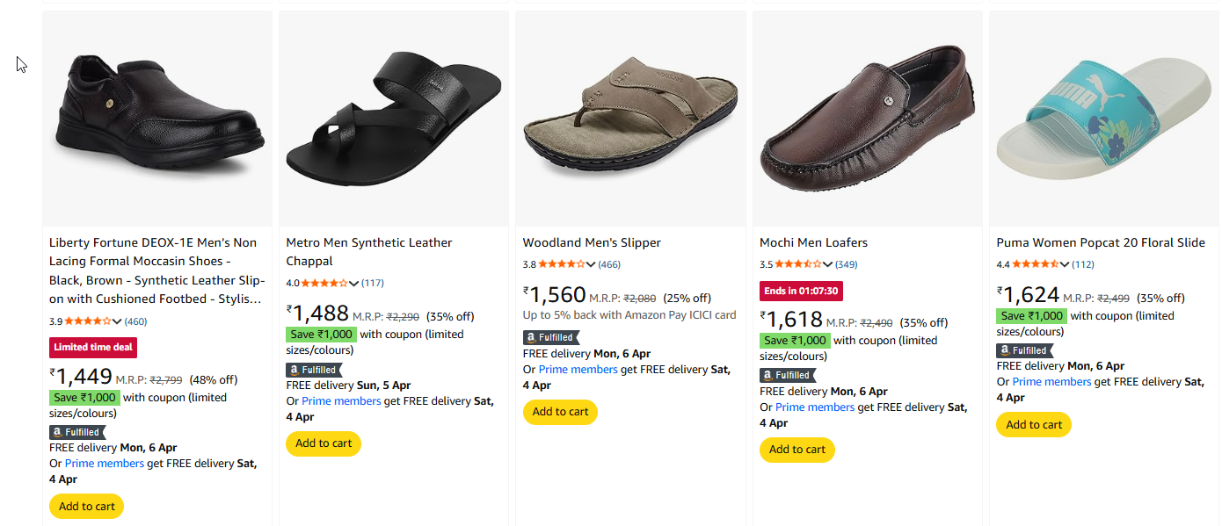
Task: Open the Woodland slipper product image
Action: (630, 119)
